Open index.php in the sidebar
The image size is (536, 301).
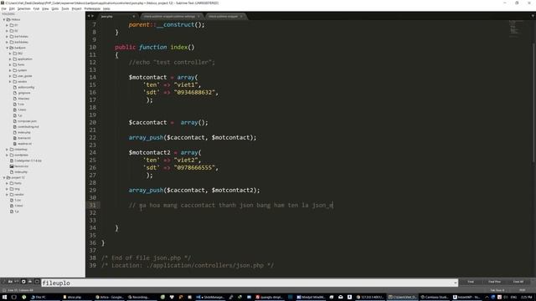click(24, 132)
